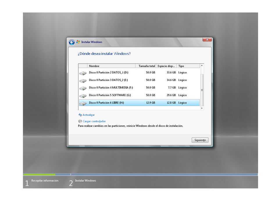Click the partition list scrollbar thumb
The width and height of the screenshot is (279, 209).
pyautogui.click(x=202, y=90)
